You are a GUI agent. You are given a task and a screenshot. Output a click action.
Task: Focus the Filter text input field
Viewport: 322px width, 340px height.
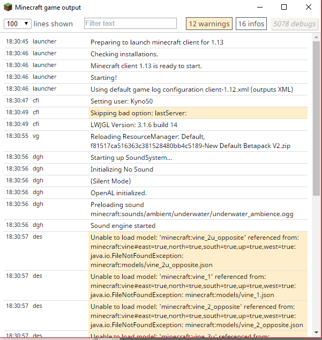(x=130, y=24)
